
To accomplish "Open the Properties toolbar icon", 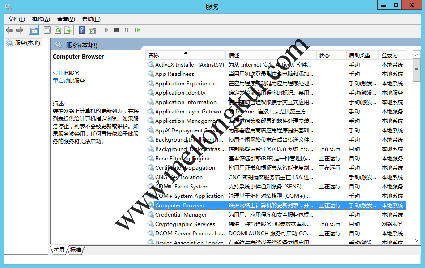I will click(x=47, y=30).
